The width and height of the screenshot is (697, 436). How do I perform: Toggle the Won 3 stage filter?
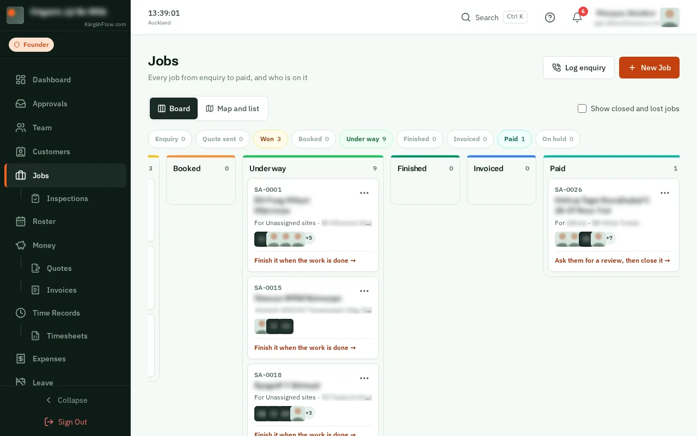point(271,139)
